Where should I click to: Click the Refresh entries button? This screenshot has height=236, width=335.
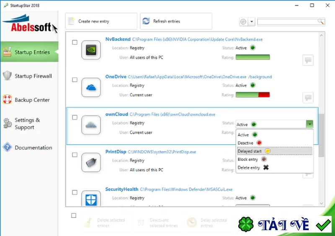(x=176, y=21)
